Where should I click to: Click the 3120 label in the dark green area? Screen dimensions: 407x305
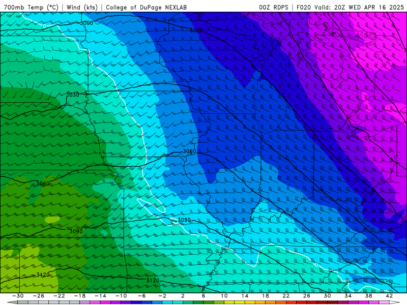153,281
